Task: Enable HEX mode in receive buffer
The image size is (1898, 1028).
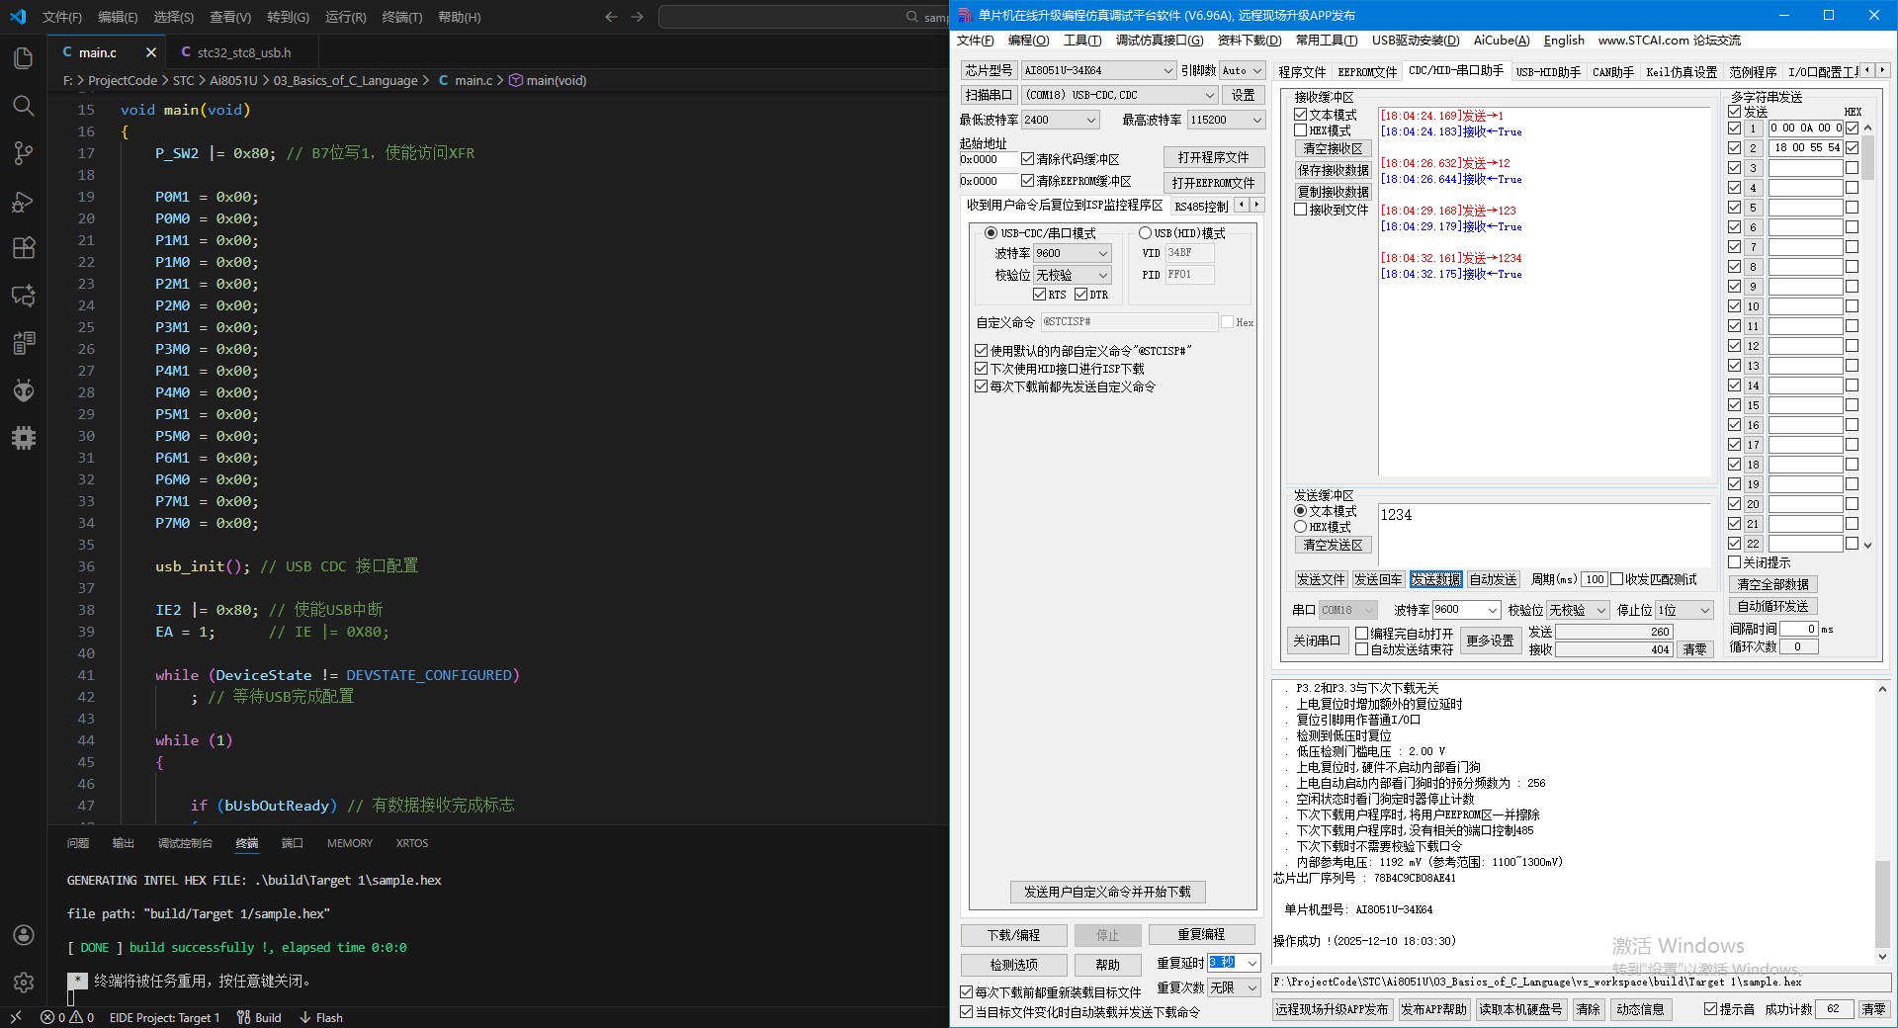Action: (x=1301, y=130)
